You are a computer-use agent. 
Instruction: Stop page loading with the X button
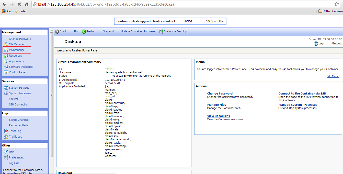(19, 4)
